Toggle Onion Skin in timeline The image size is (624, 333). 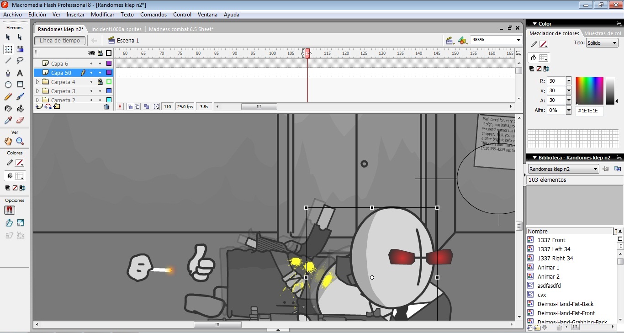(130, 106)
